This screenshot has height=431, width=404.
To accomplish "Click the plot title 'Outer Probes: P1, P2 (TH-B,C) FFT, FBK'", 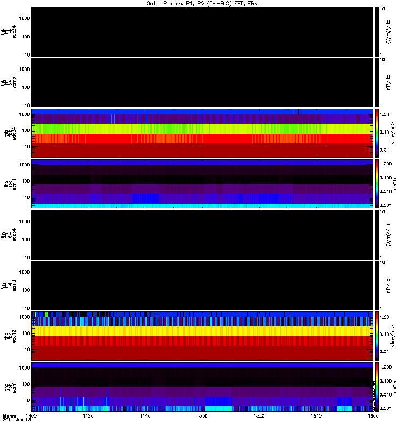I will [201, 3].
